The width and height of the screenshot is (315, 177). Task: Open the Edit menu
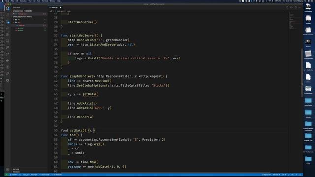17,1
